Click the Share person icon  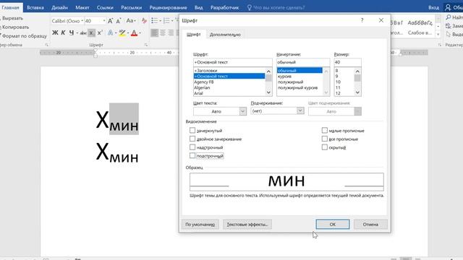tap(448, 7)
